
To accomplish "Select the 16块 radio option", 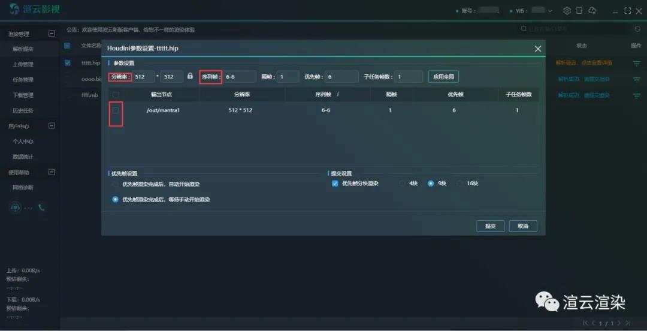I will point(461,183).
